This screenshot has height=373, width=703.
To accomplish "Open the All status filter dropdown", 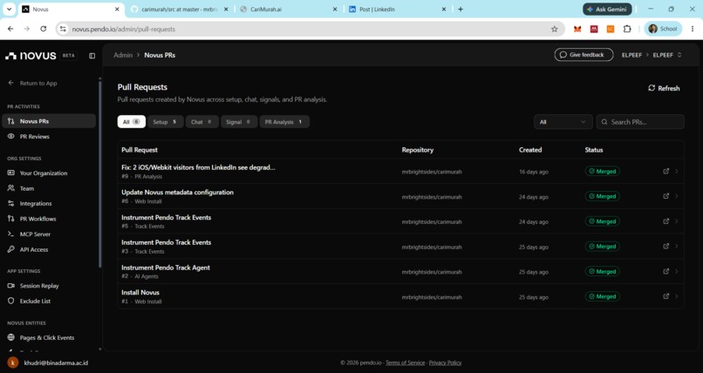I will click(563, 122).
